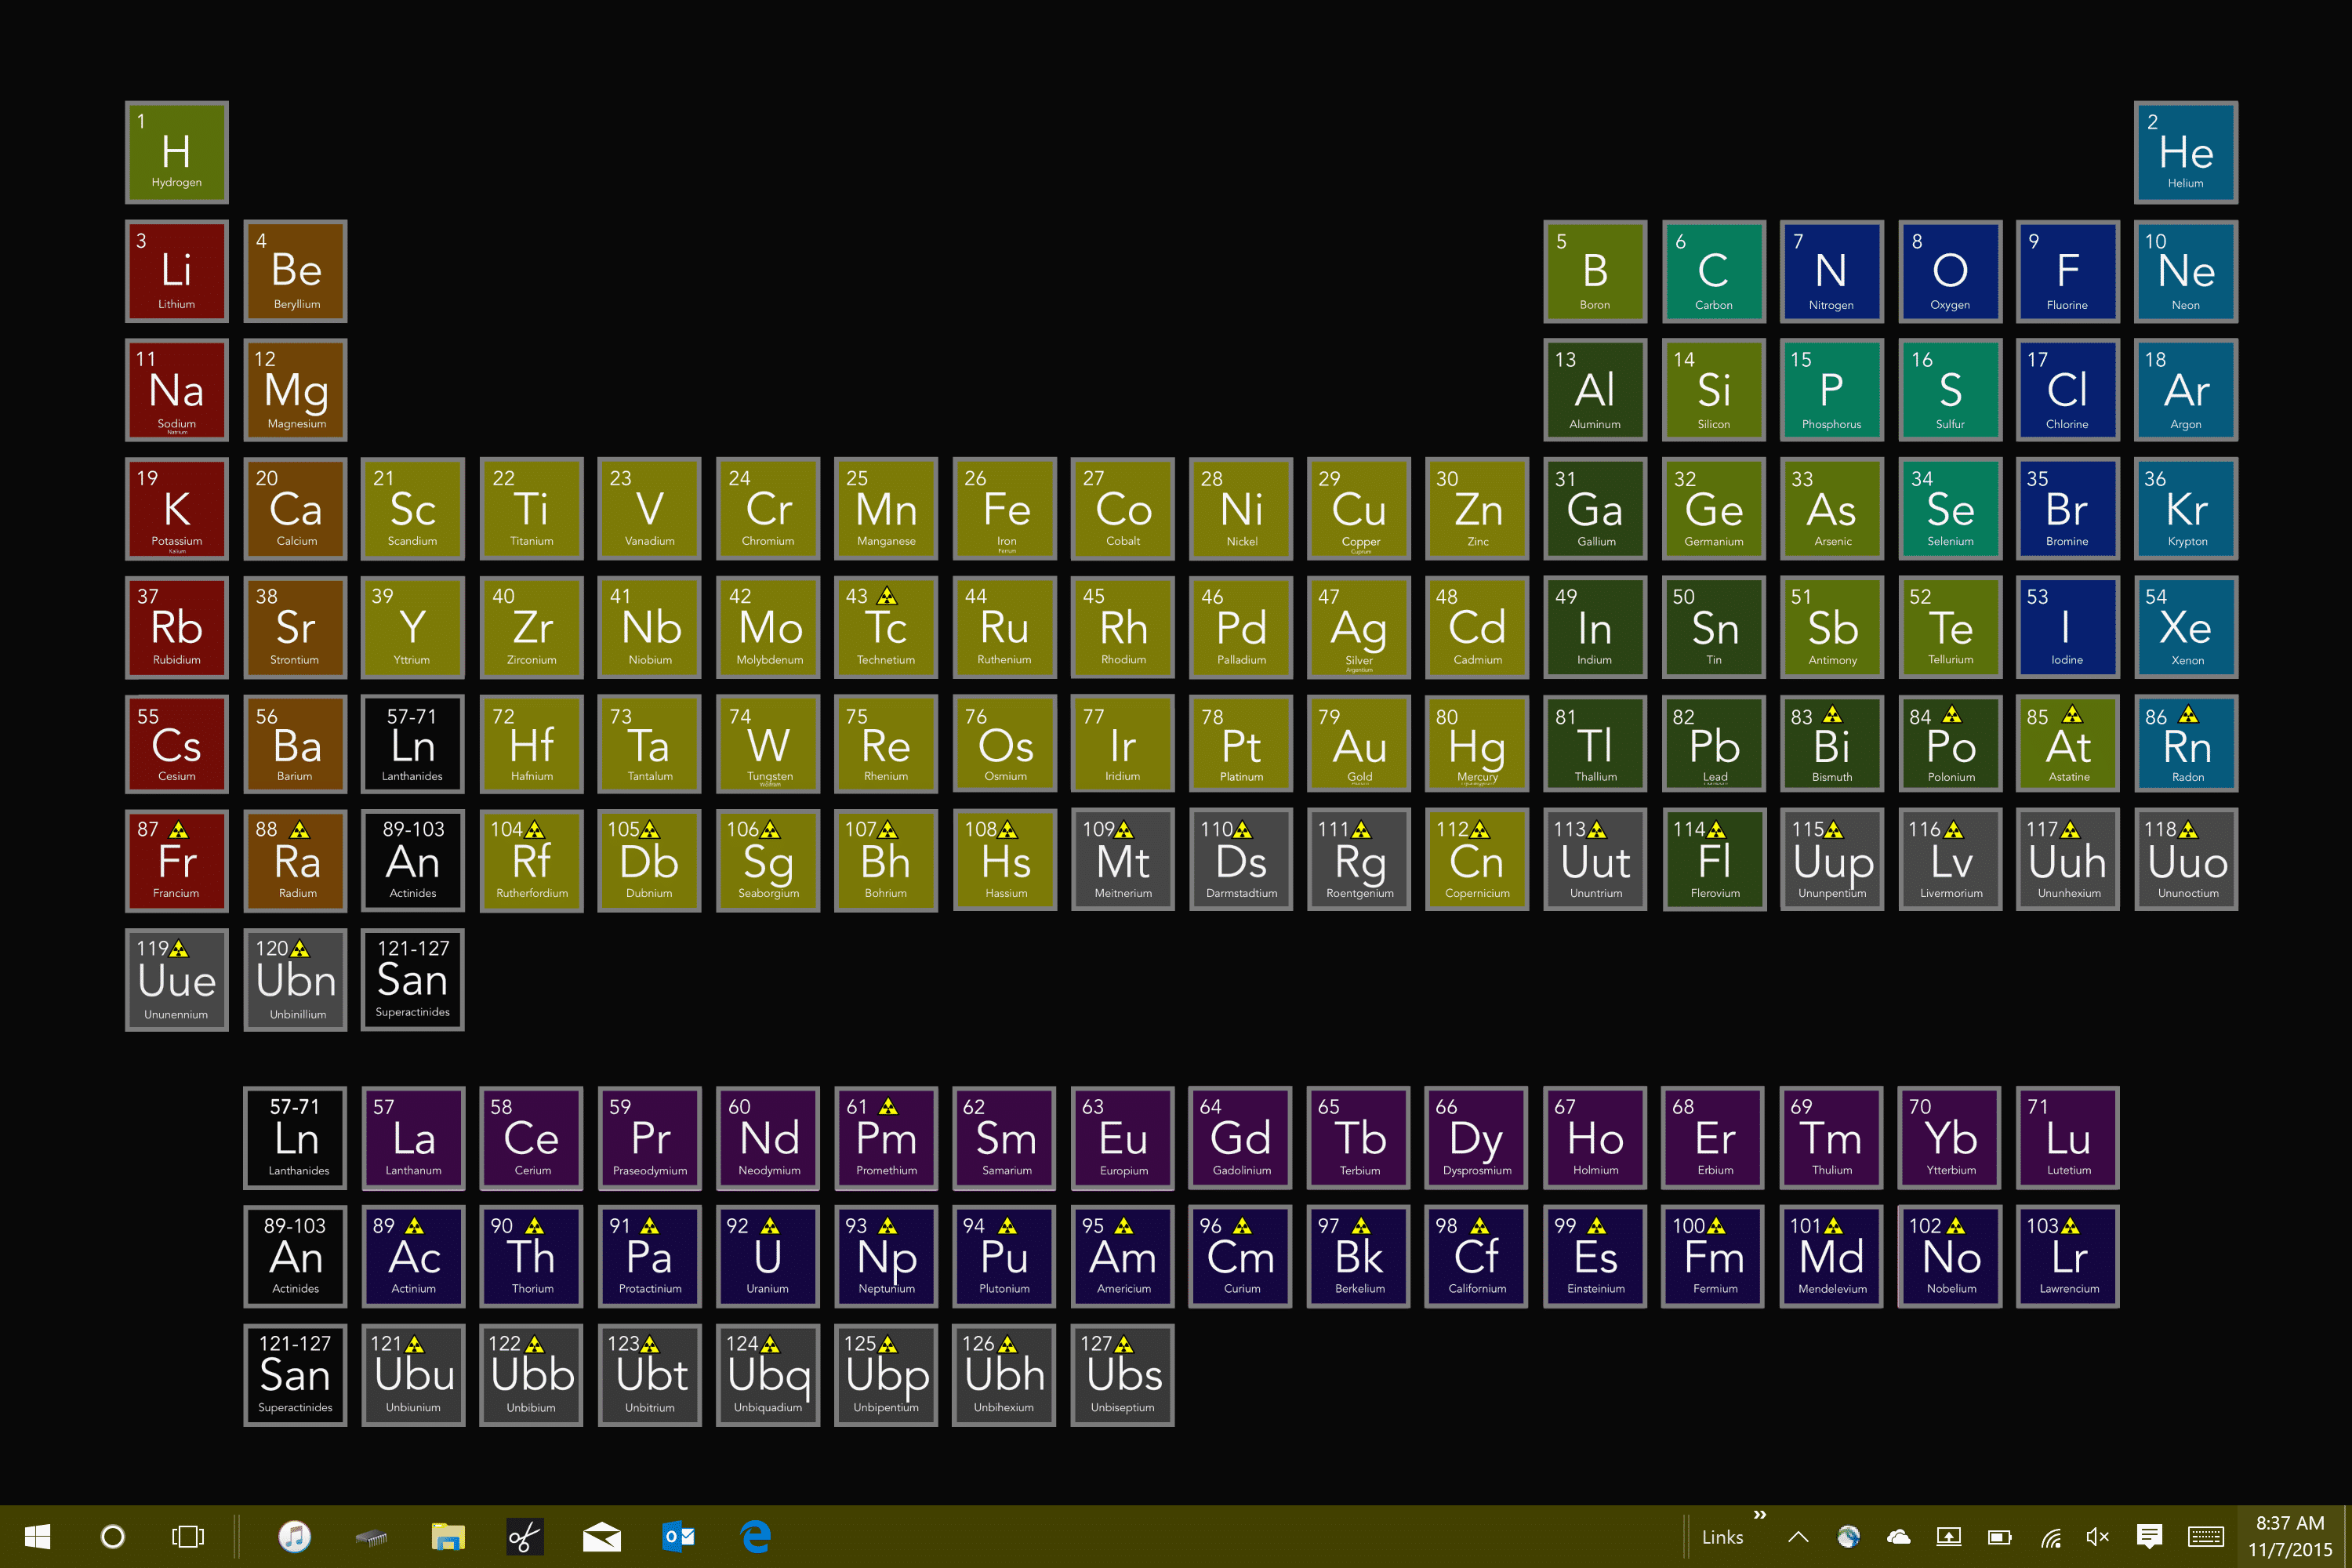Select the Zinc element tile
This screenshot has height=1568, width=2352.
[x=1477, y=508]
